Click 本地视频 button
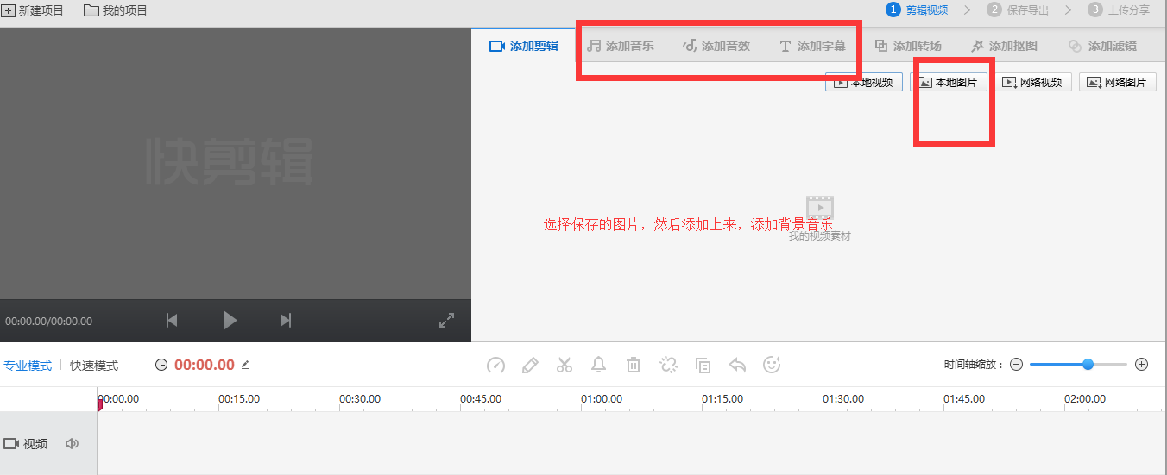Image resolution: width=1167 pixels, height=475 pixels. coord(864,82)
